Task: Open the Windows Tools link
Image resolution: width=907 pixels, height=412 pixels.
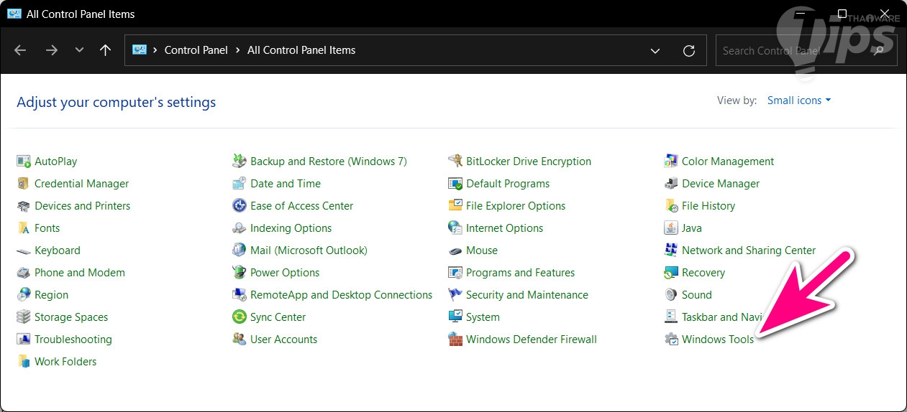Action: pyautogui.click(x=717, y=340)
